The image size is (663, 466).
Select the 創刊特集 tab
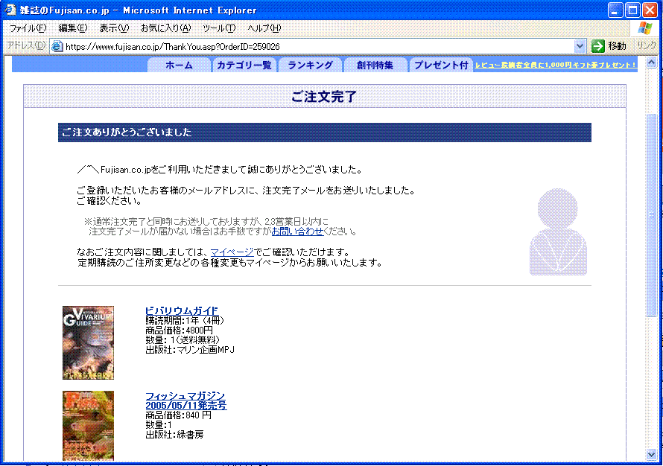375,65
